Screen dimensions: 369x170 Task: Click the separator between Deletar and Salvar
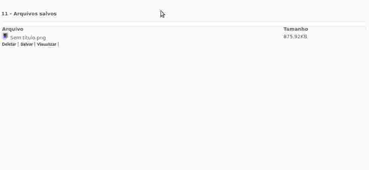(18, 44)
